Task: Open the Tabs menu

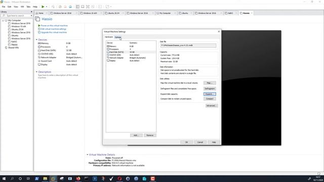Action: tap(28, 7)
